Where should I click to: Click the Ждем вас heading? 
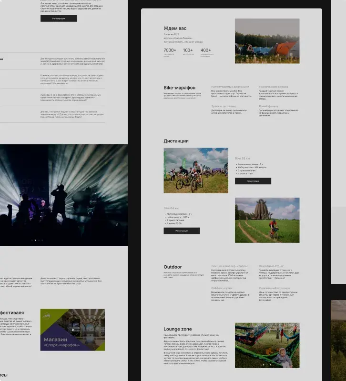pyautogui.click(x=174, y=28)
